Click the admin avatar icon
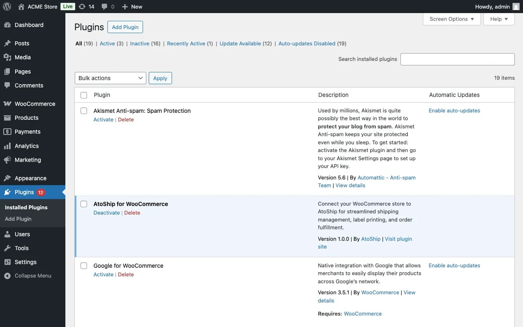 516,7
